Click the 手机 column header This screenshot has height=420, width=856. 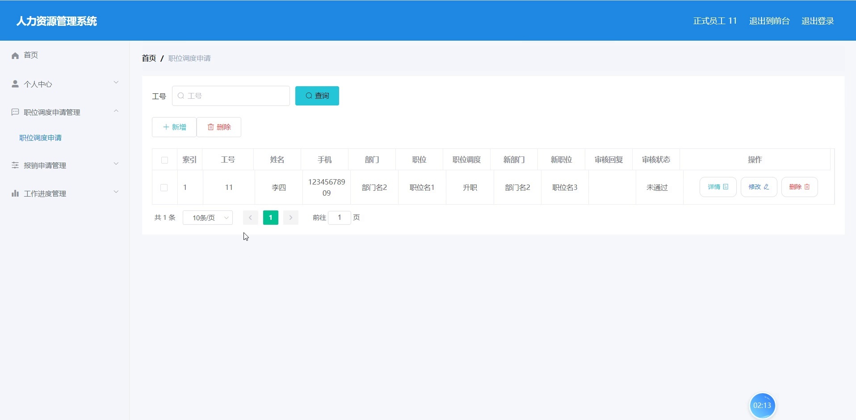[325, 160]
